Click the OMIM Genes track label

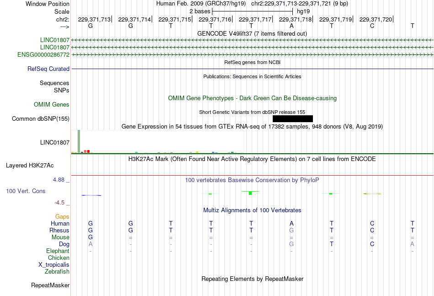[x=52, y=104]
